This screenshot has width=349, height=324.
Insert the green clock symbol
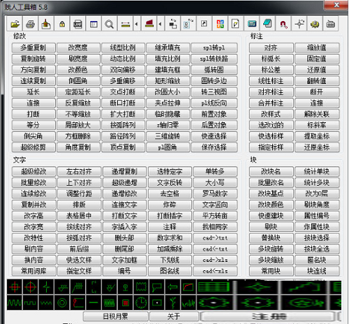coord(141,302)
